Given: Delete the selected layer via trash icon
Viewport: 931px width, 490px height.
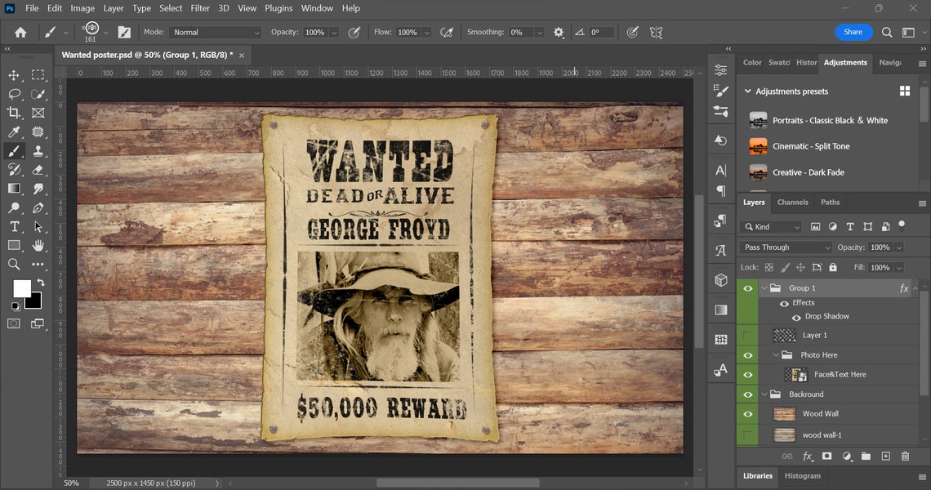Looking at the screenshot, I should [x=905, y=457].
